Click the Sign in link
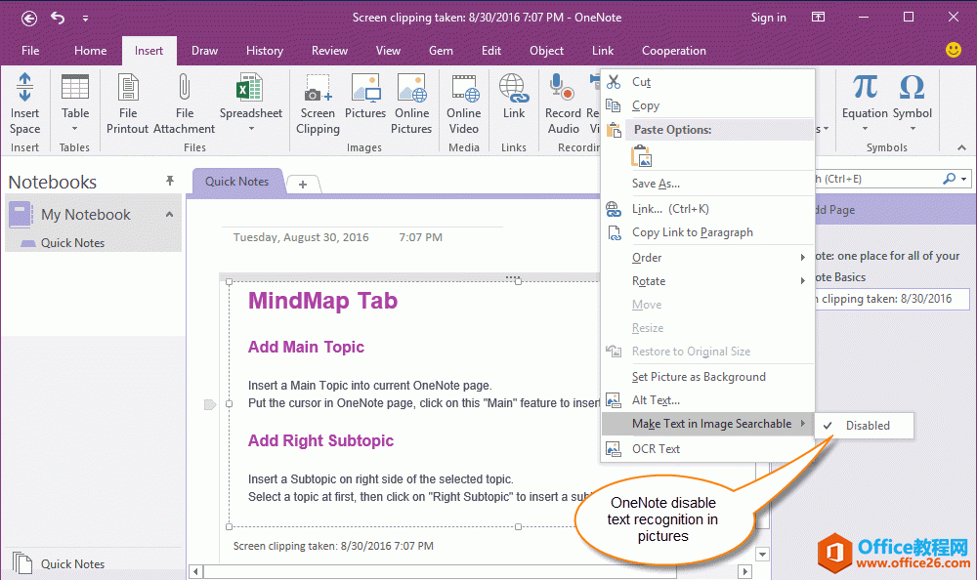The width and height of the screenshot is (977, 580). 768,18
